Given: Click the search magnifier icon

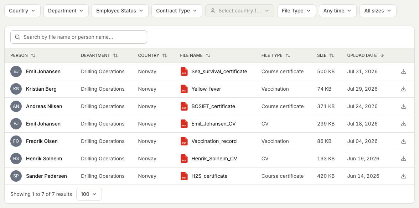Looking at the screenshot, I should [x=17, y=37].
